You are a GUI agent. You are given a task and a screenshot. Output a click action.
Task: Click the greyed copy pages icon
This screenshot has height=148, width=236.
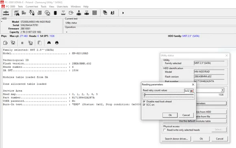[39, 43]
